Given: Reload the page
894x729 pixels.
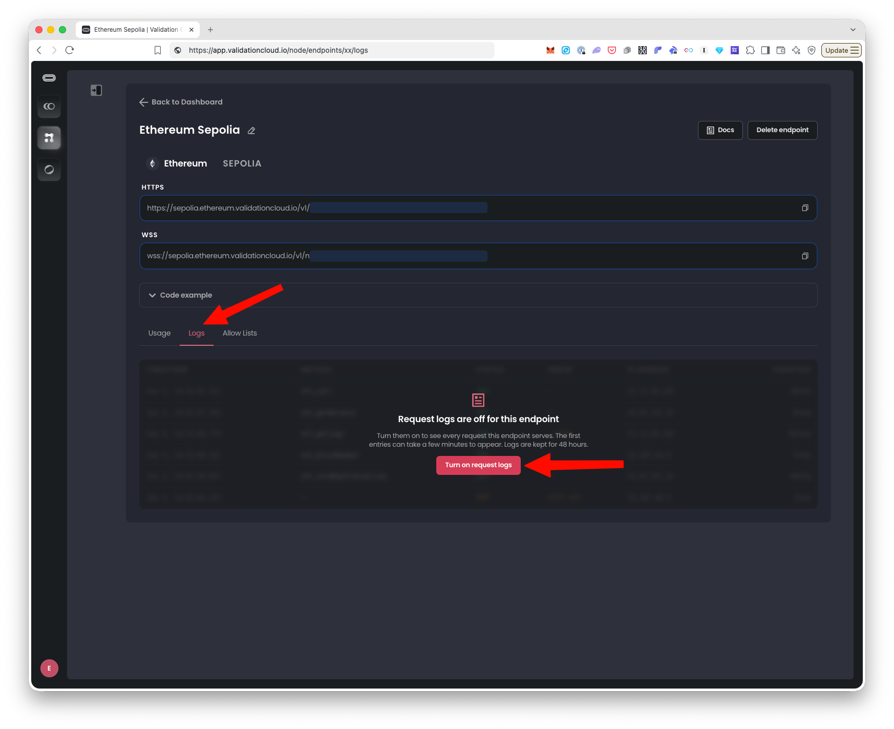Looking at the screenshot, I should pyautogui.click(x=70, y=50).
